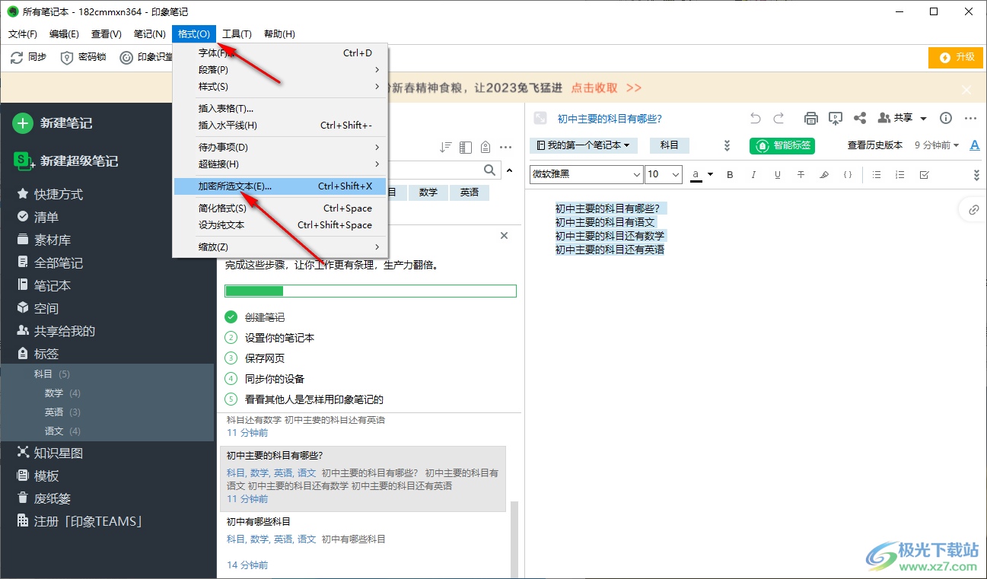
Task: Start presentation mode with the screen icon
Action: click(x=836, y=118)
